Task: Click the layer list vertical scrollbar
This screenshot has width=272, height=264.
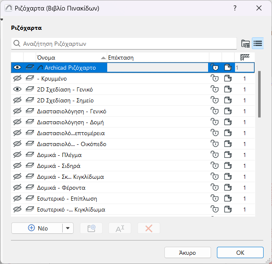Action: point(259,94)
